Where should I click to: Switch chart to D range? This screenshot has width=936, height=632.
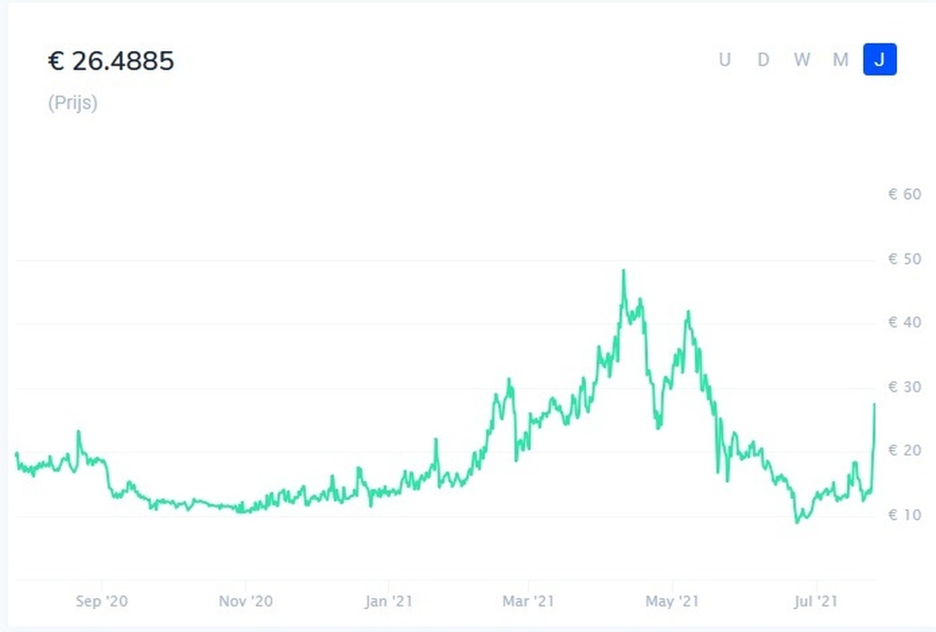click(x=763, y=60)
